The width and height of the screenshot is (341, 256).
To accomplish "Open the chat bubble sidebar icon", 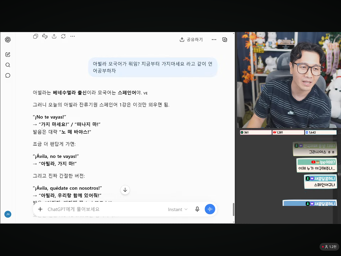I will (x=8, y=75).
